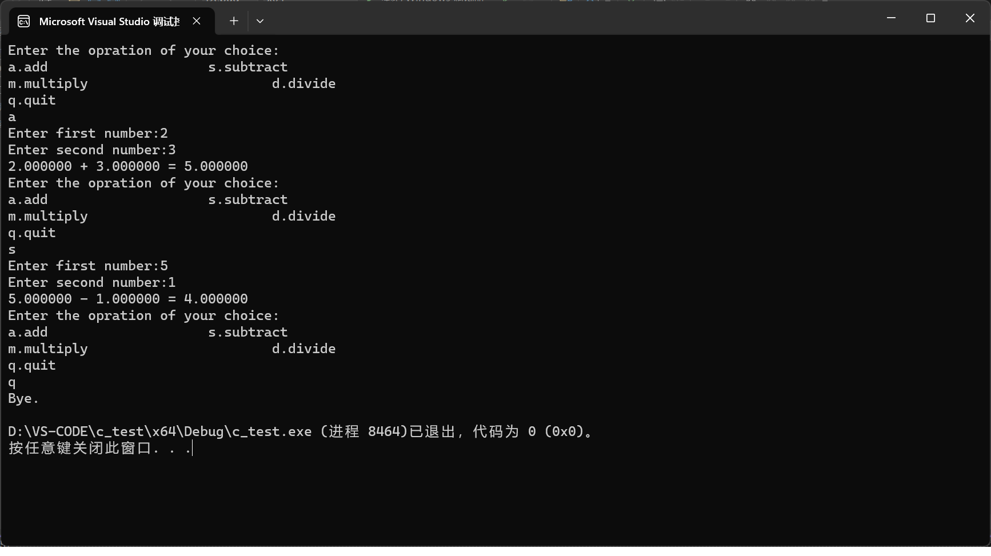Minimize the terminal window

[891, 18]
